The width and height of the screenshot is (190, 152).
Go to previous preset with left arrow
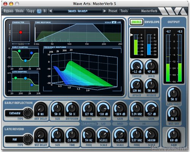coord(50,11)
